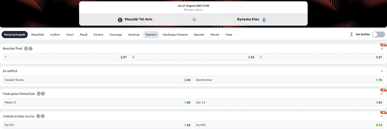The image size is (387, 129).
Task: Bet on home win 1 at 2.57
Action: point(66,57)
